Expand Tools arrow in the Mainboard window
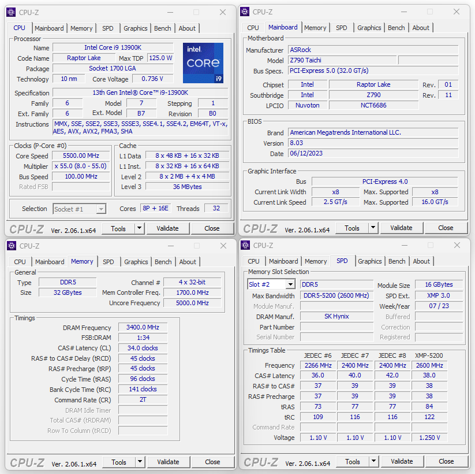Screen dimensions: 475x474 (x=373, y=228)
